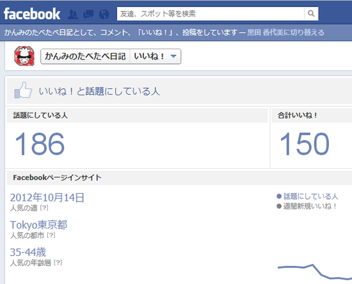Image resolution: width=352 pixels, height=284 pixels.
Task: Open the chef page profile picture
Action: click(x=24, y=56)
